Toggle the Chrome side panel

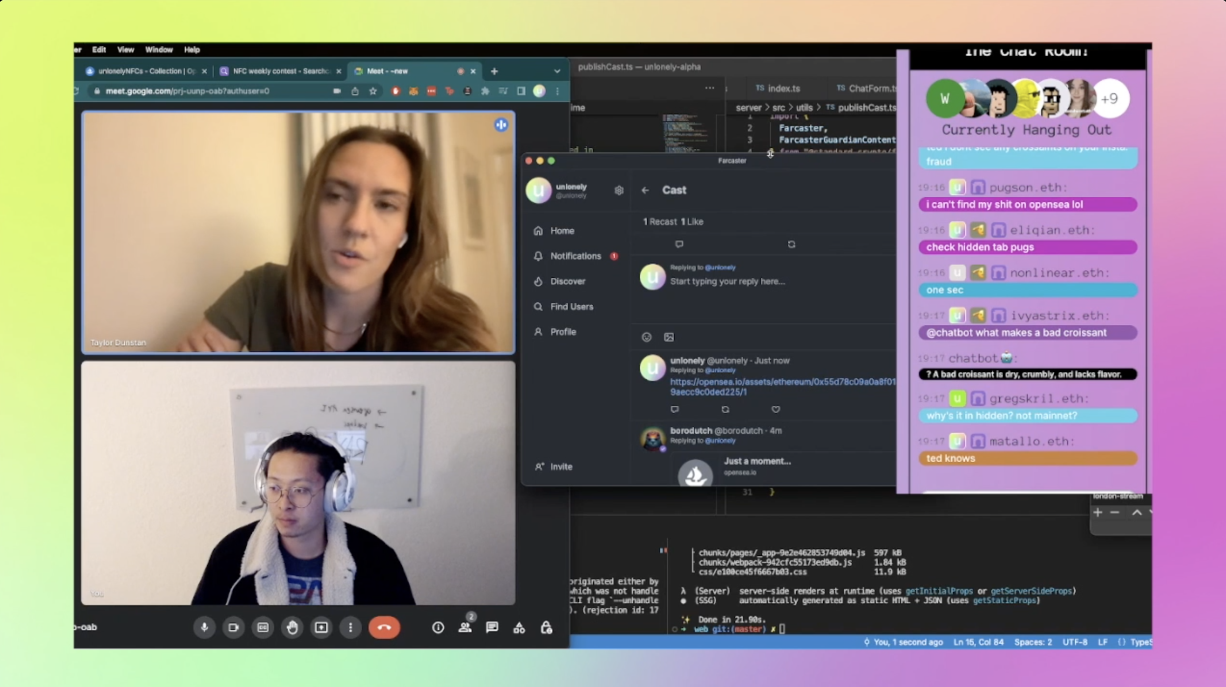click(521, 91)
